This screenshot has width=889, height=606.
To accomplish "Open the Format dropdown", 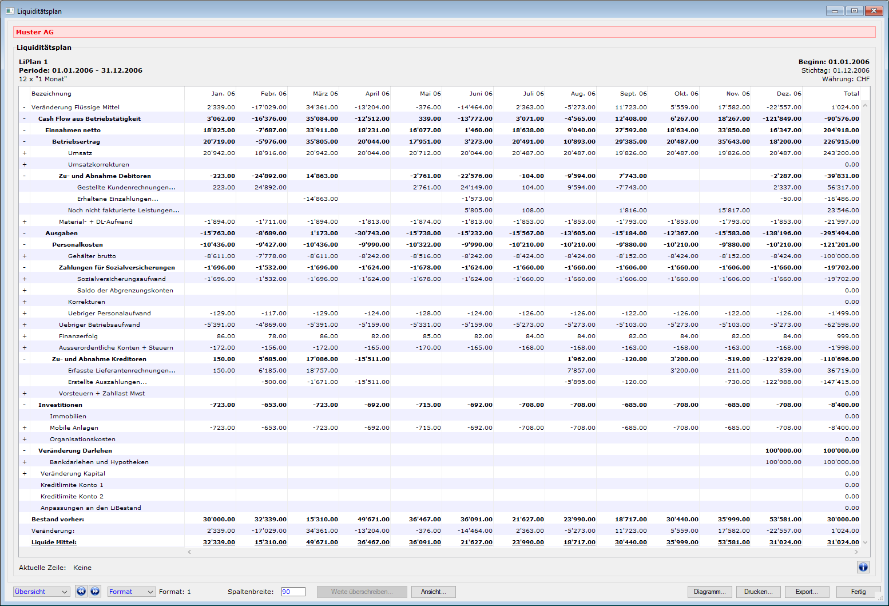I will coord(132,592).
